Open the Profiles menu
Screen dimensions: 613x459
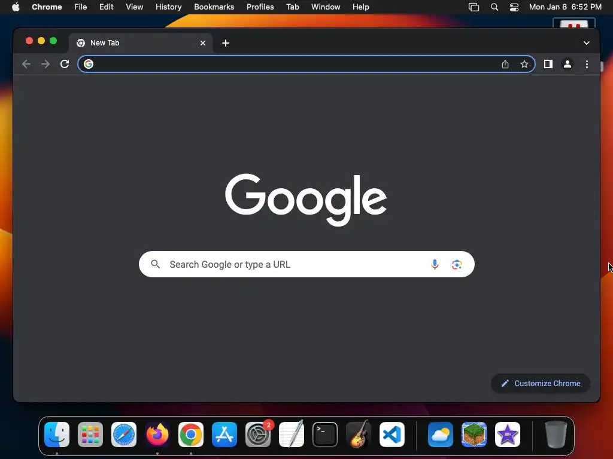coord(260,7)
